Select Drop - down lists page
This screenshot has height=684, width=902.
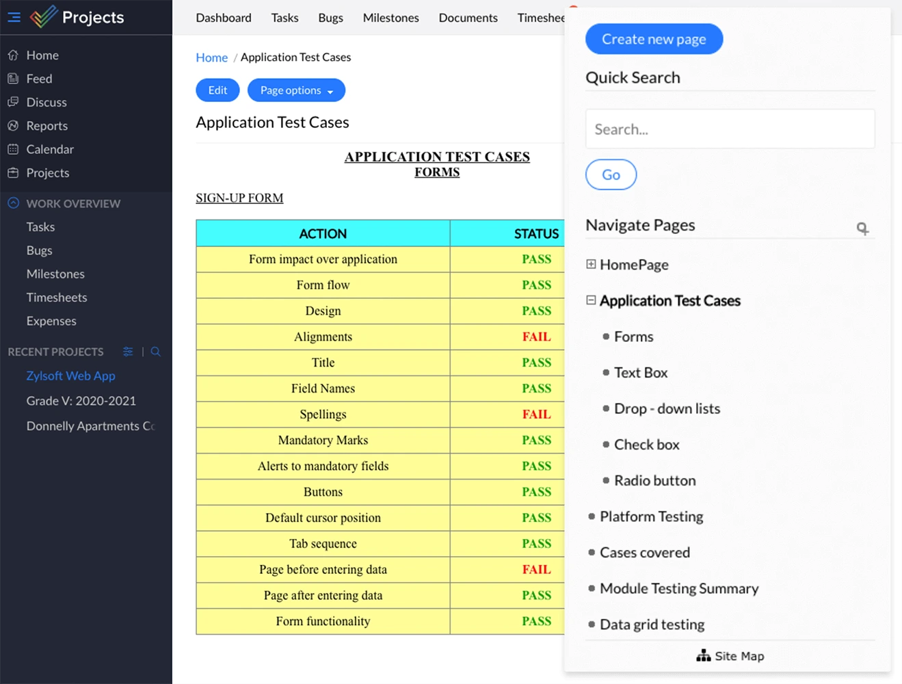(x=667, y=408)
